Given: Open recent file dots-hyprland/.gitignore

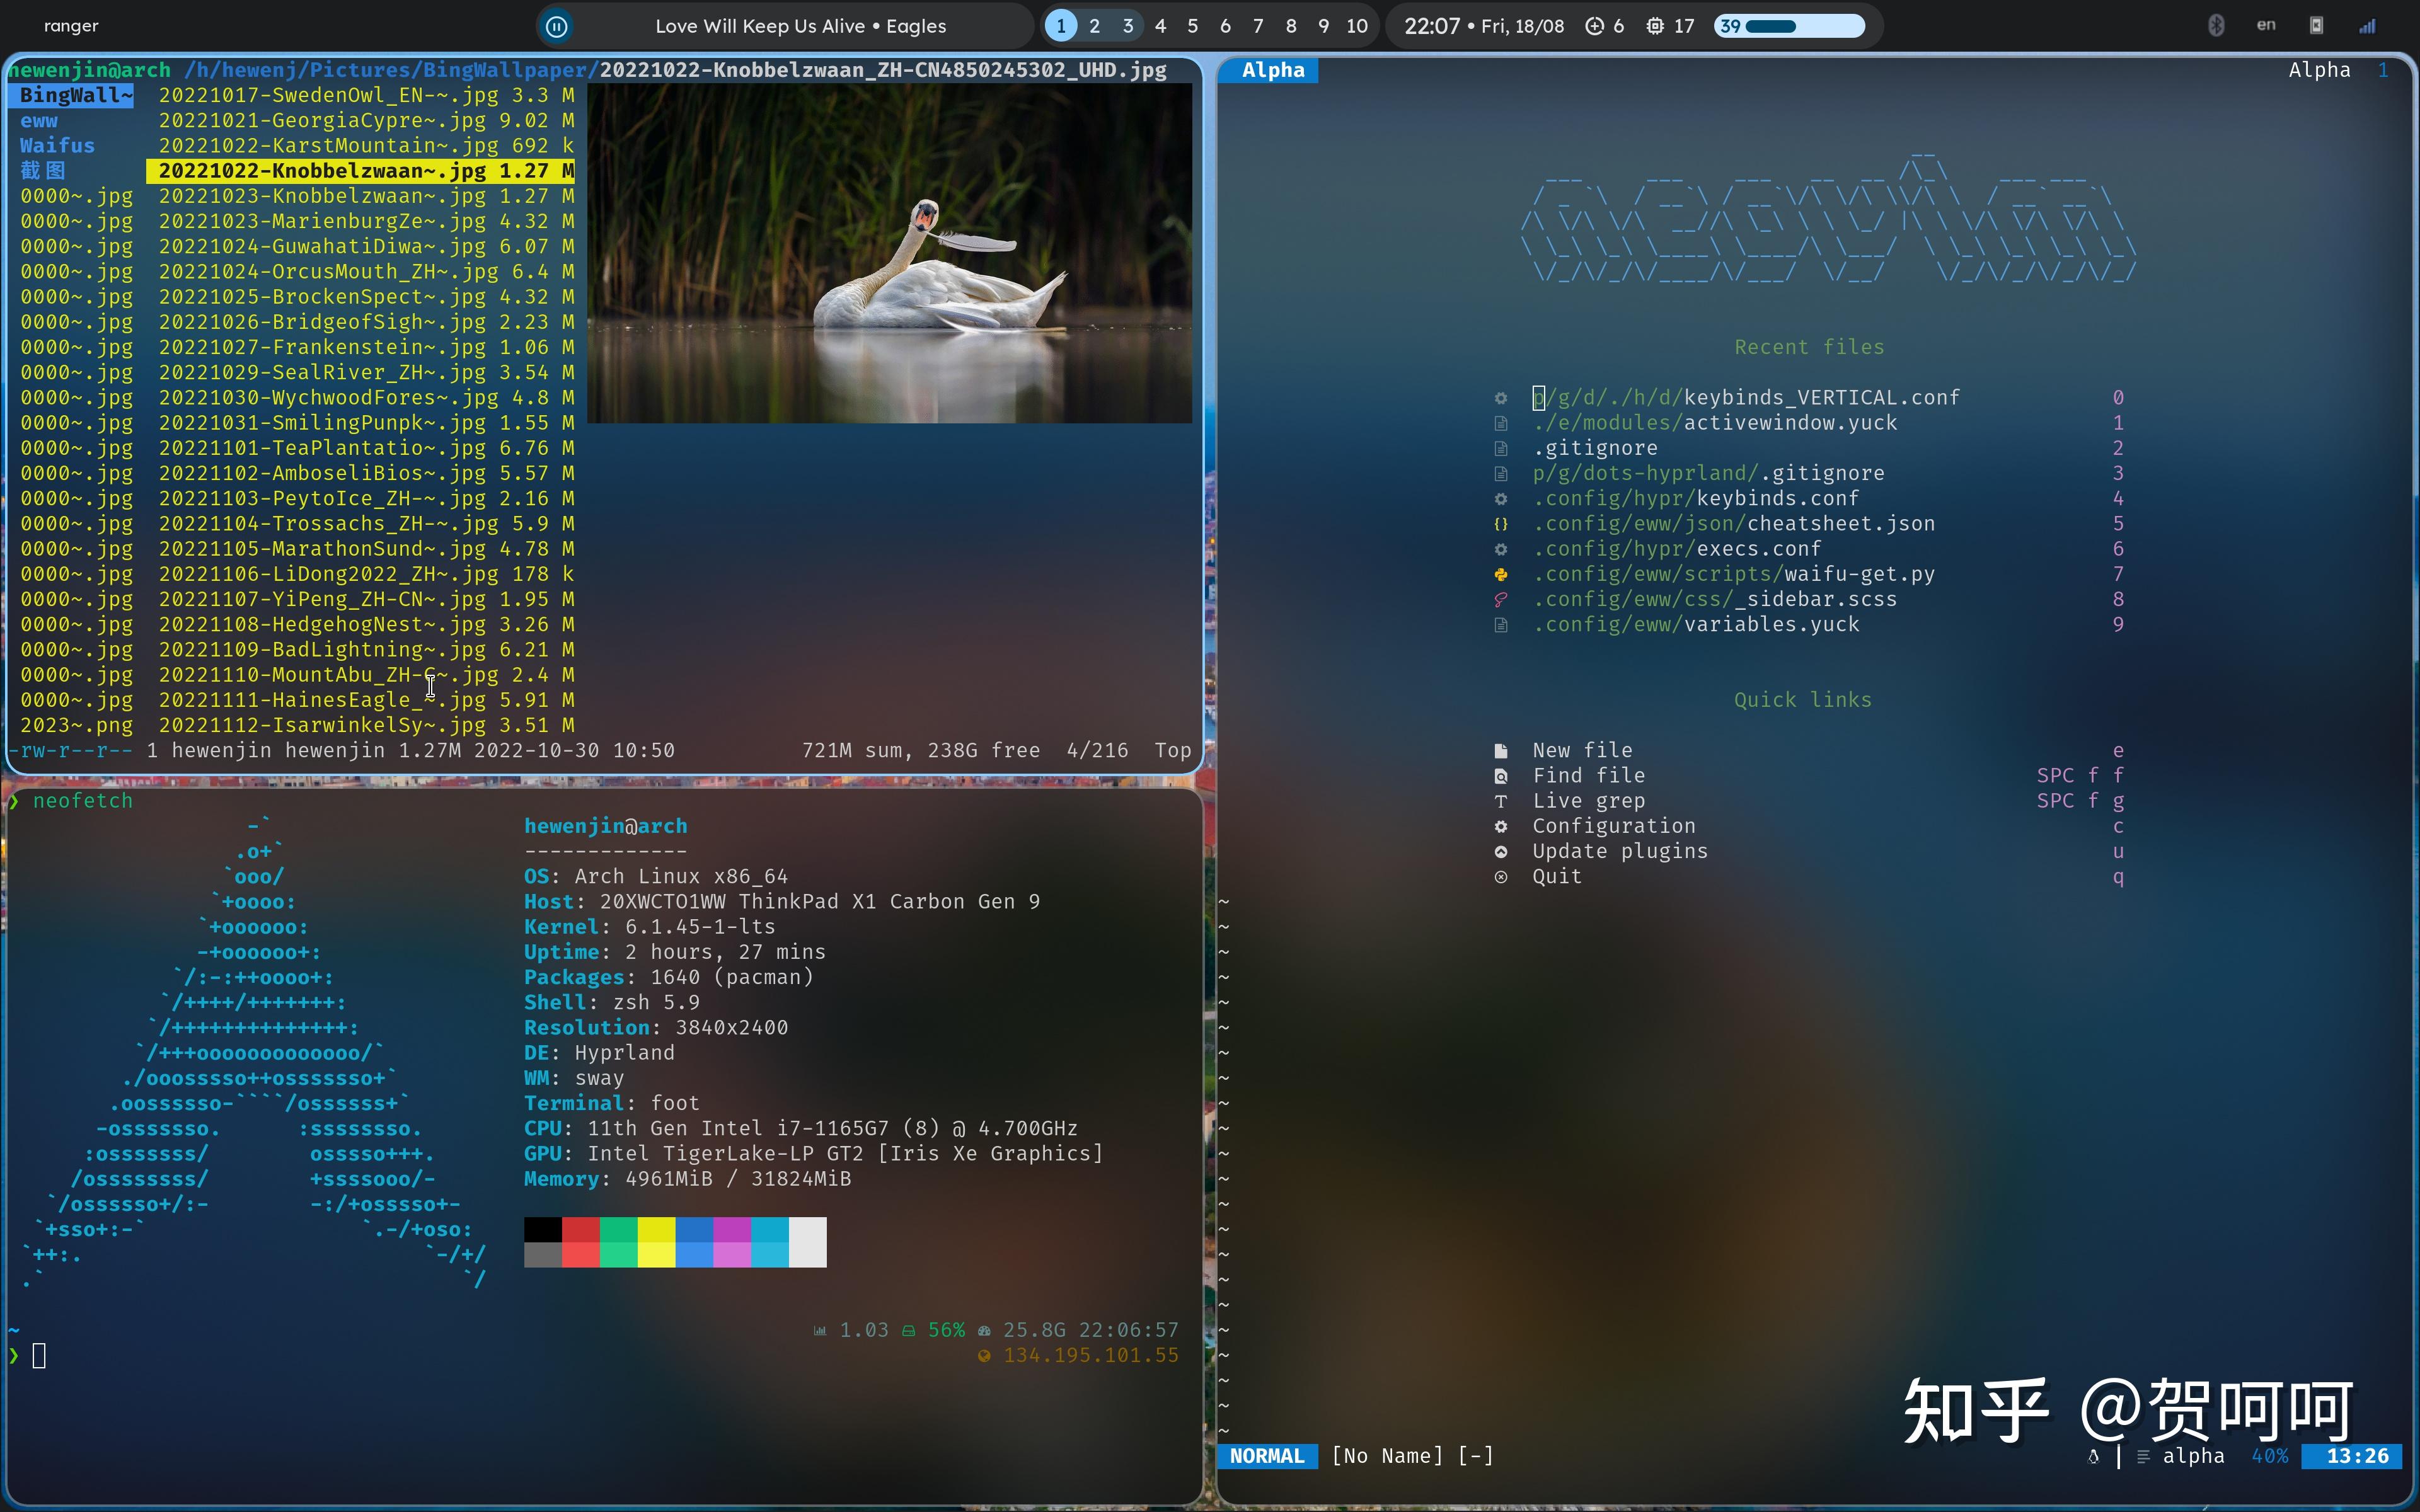Looking at the screenshot, I should click(x=1708, y=473).
